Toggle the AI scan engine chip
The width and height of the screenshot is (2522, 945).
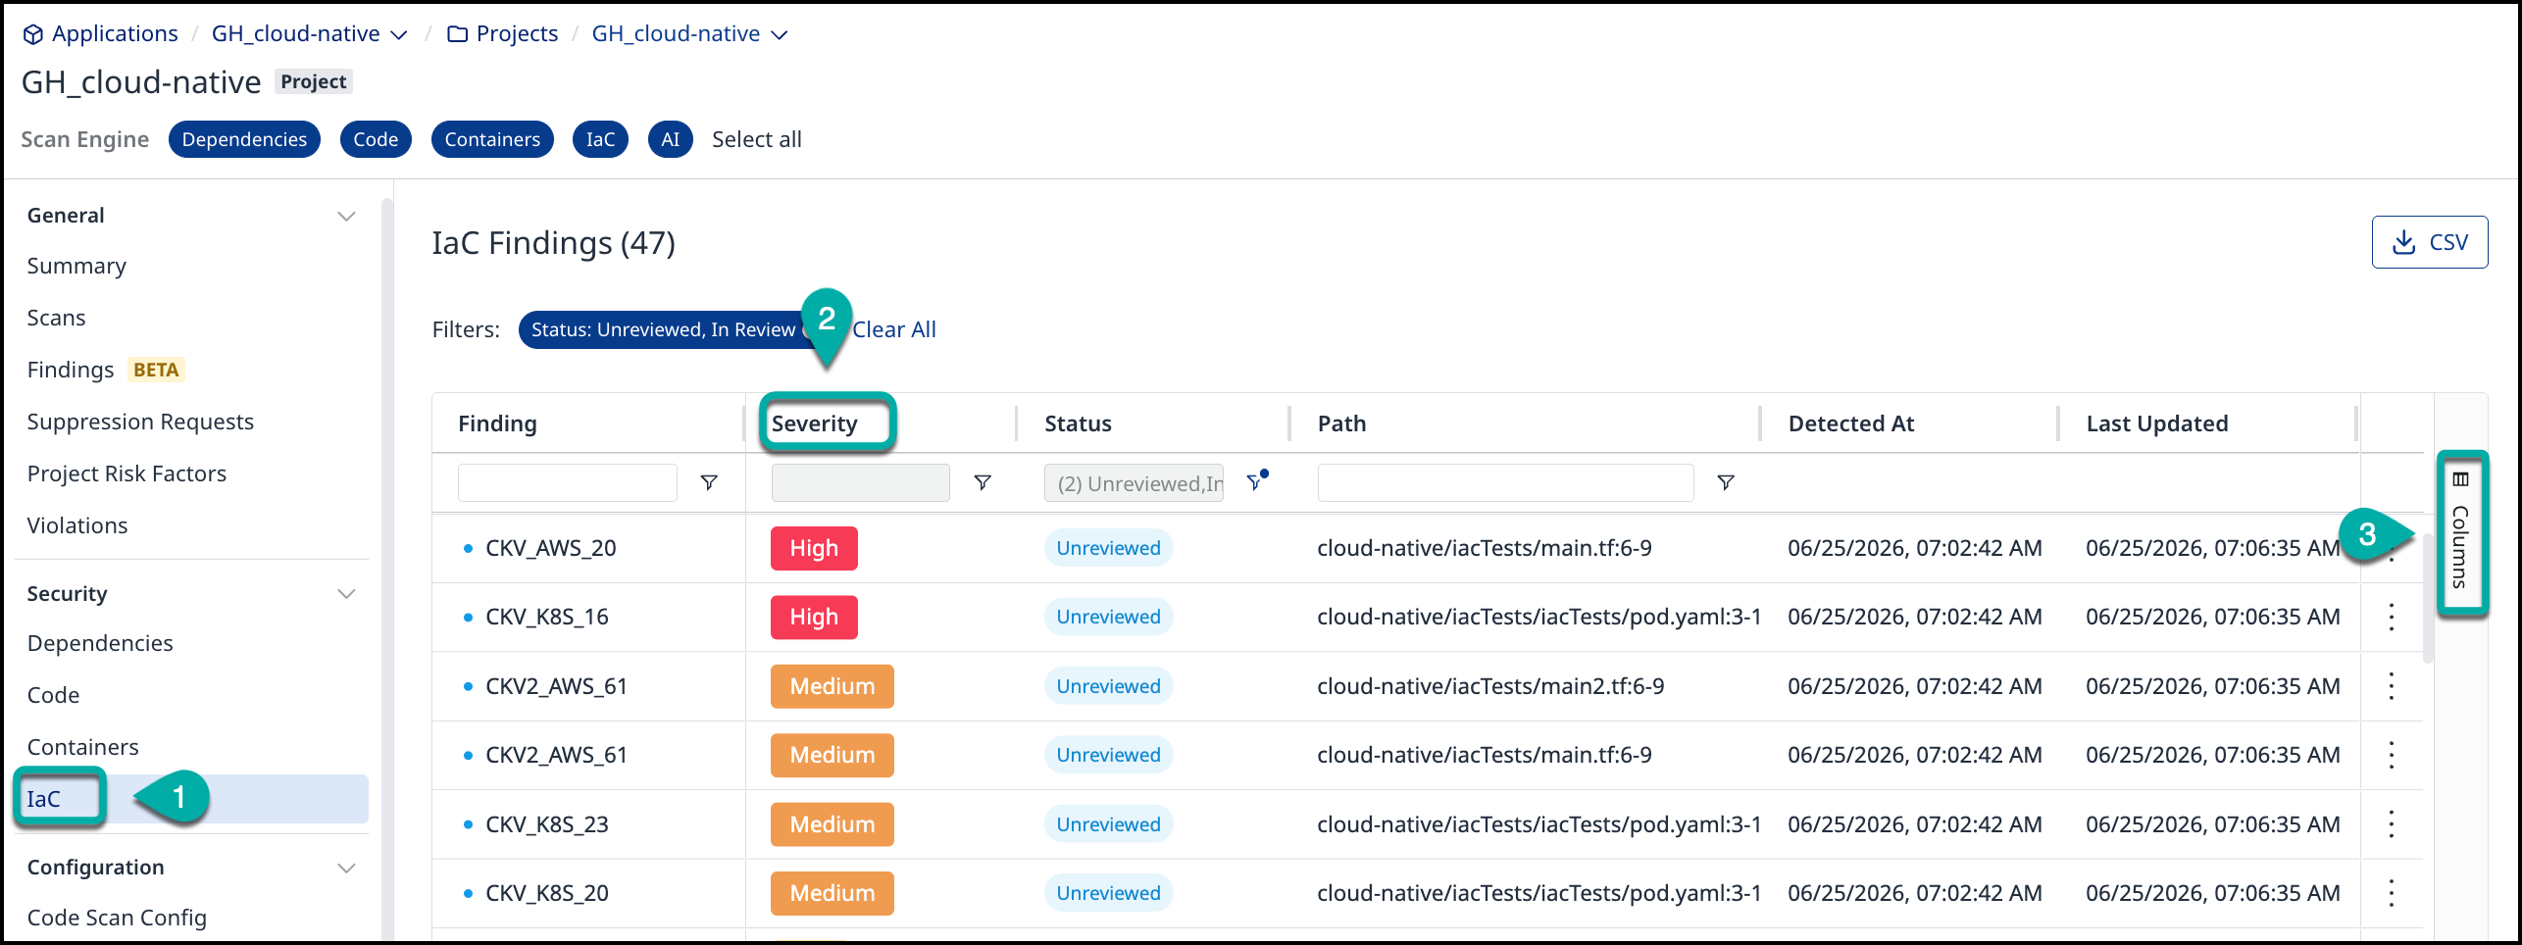(x=670, y=139)
